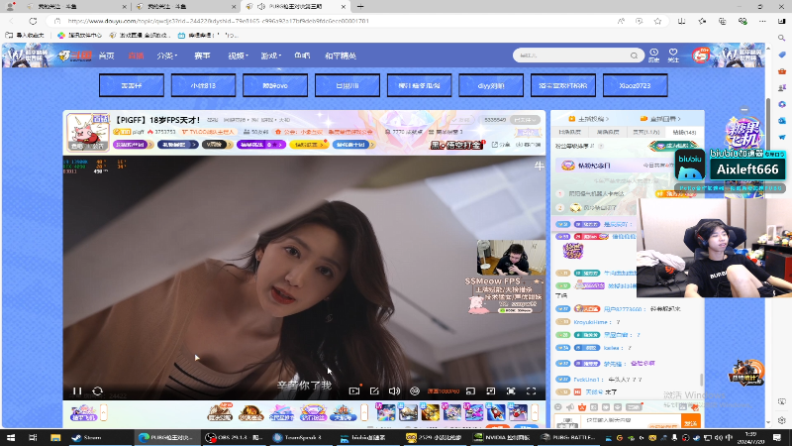
Task: Expand the 分类 dropdown menu
Action: [166, 56]
